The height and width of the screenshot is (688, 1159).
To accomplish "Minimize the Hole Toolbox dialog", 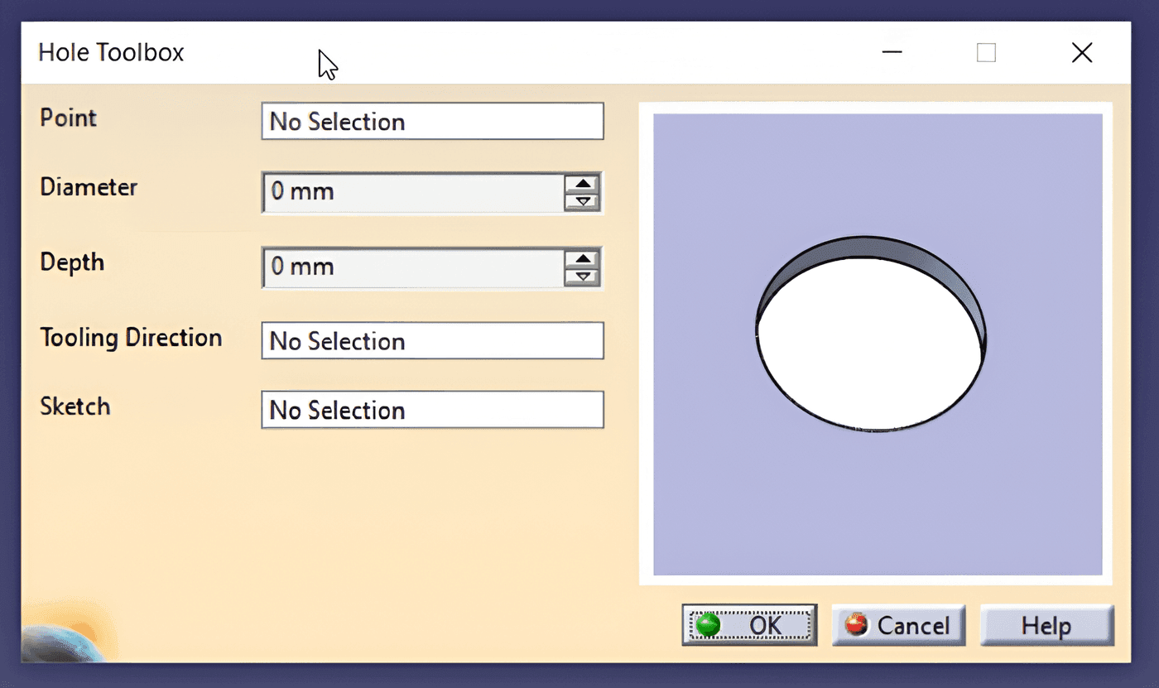I will pos(892,53).
